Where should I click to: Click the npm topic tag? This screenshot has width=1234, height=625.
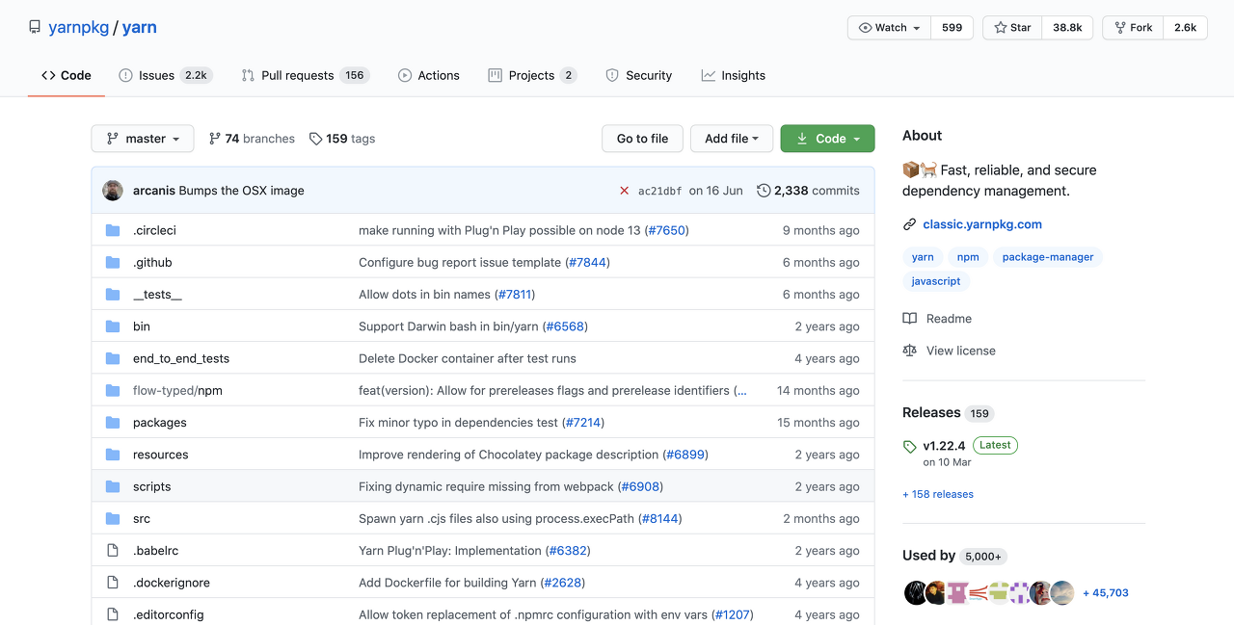click(968, 257)
